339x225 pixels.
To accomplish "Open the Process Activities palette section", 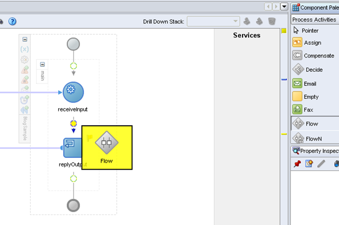I will (x=315, y=20).
